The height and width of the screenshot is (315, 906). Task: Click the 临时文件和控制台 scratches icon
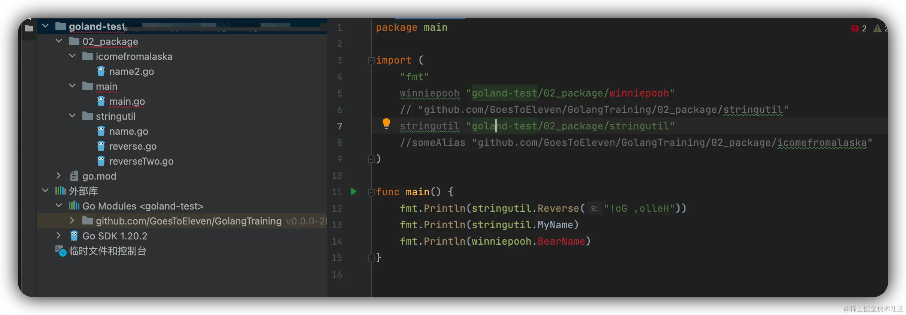tap(61, 251)
